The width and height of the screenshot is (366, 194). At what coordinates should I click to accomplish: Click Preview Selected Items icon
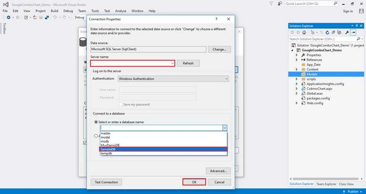[353, 32]
